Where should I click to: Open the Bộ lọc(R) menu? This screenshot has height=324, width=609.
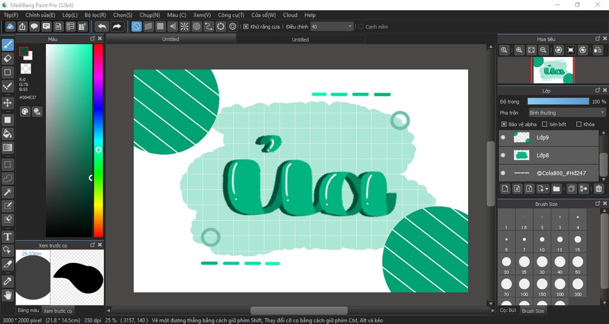95,15
